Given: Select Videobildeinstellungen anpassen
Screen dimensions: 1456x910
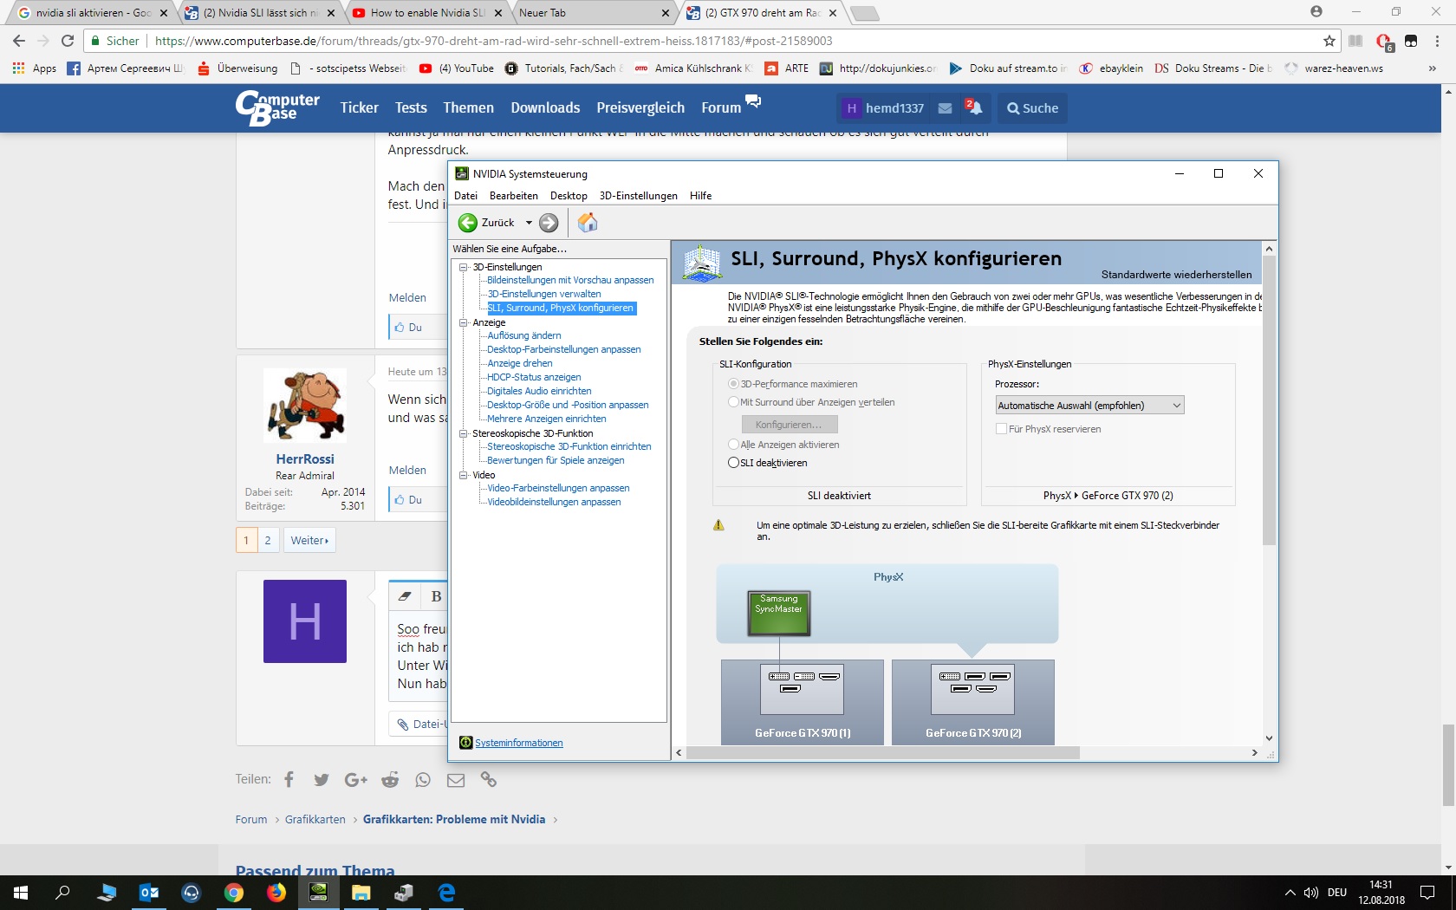Looking at the screenshot, I should (x=554, y=502).
